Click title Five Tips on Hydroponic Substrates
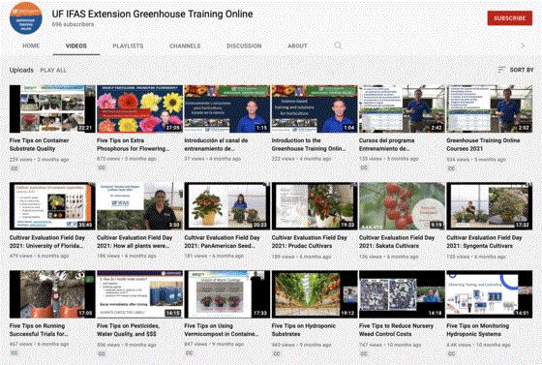 tap(304, 330)
